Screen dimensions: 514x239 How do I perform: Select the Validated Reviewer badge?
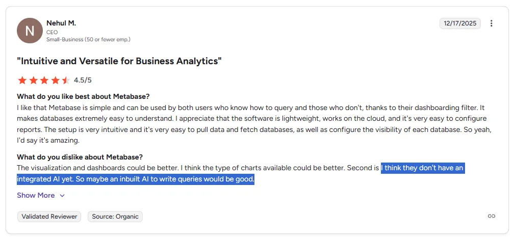point(49,217)
